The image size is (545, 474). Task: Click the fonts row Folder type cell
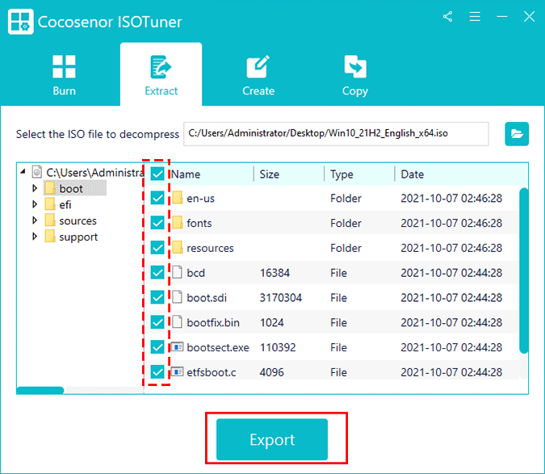coord(346,223)
